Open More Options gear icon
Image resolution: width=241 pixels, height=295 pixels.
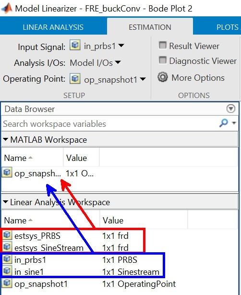[x=163, y=77]
